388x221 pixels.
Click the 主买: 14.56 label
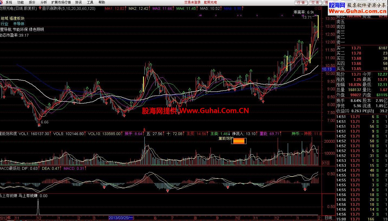point(198,134)
